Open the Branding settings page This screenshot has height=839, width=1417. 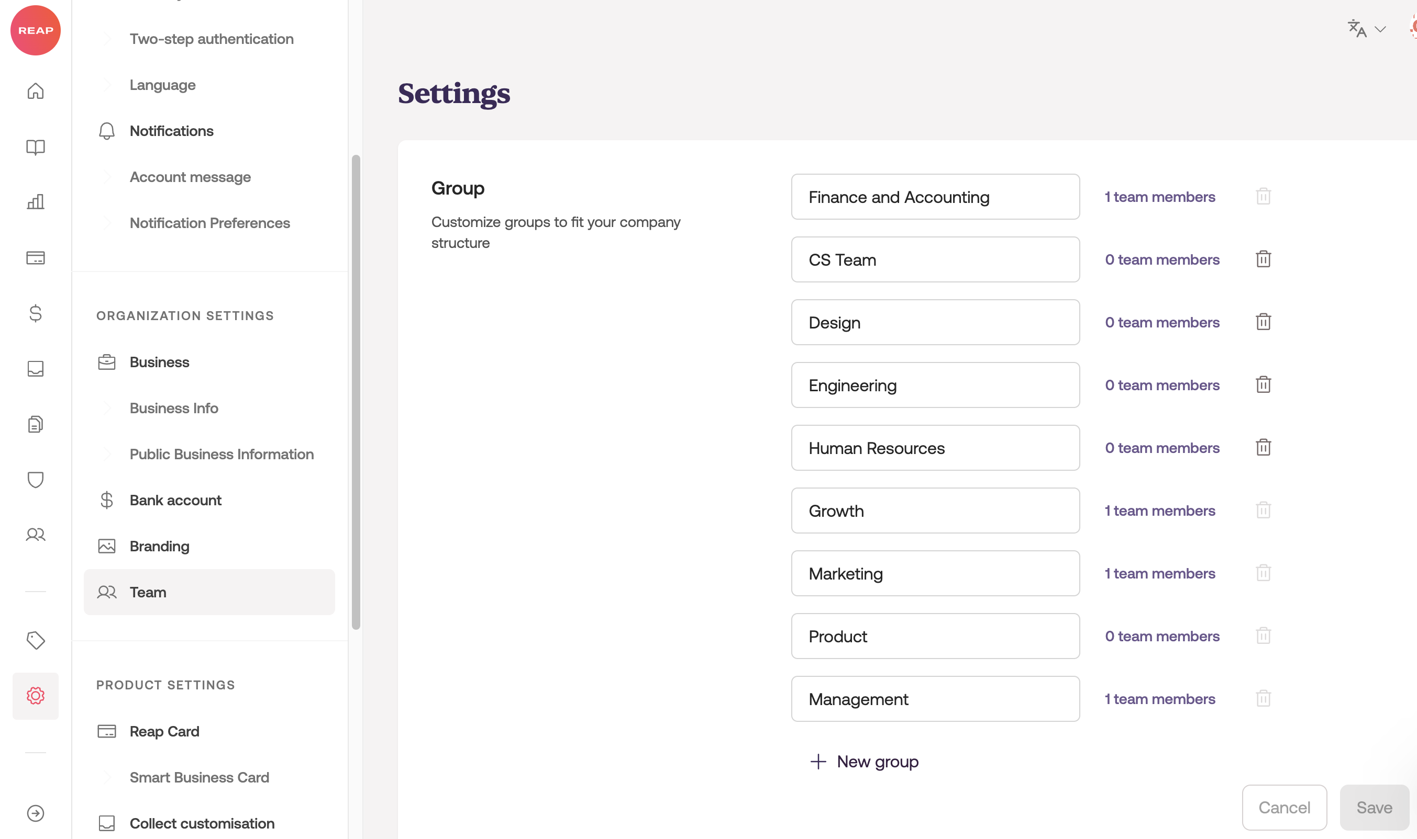(x=159, y=546)
